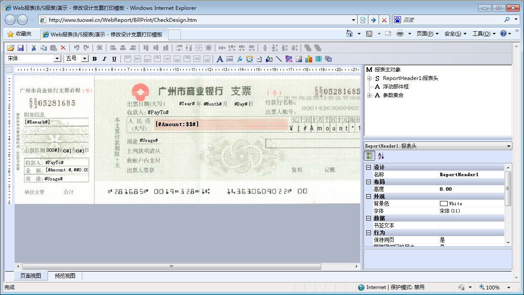Toggle Italic formatting button
This screenshot has width=524, height=295.
pyautogui.click(x=104, y=59)
